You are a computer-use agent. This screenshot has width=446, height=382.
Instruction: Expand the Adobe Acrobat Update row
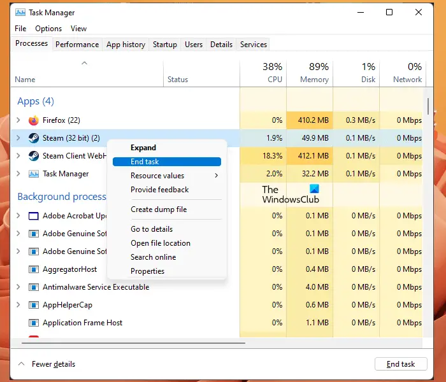point(18,216)
